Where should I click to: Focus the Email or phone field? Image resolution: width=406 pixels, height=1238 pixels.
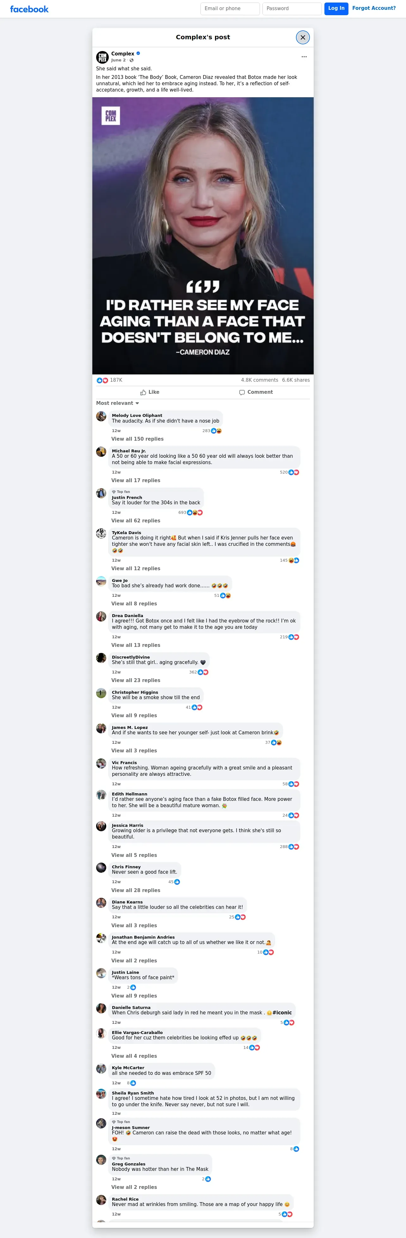230,9
